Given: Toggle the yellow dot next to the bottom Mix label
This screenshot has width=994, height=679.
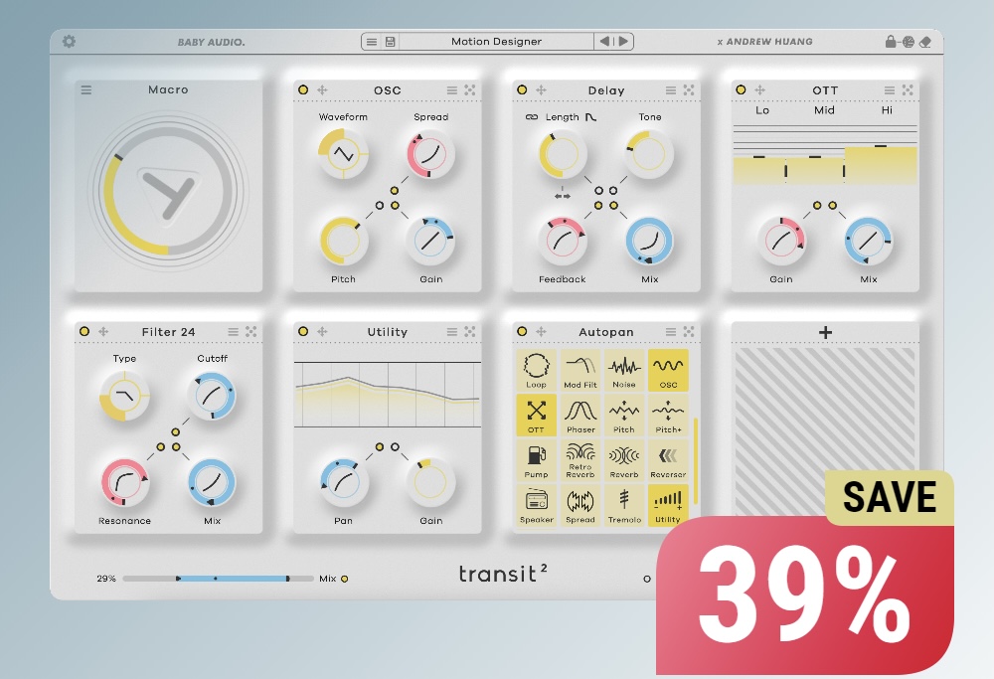Looking at the screenshot, I should (344, 579).
